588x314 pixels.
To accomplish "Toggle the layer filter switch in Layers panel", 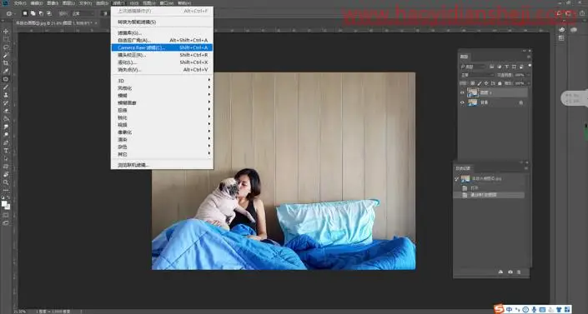I will coord(529,66).
